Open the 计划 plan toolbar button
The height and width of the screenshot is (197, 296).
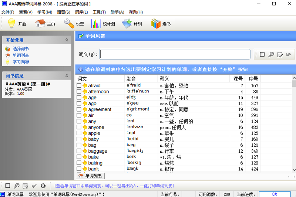(x=132, y=24)
